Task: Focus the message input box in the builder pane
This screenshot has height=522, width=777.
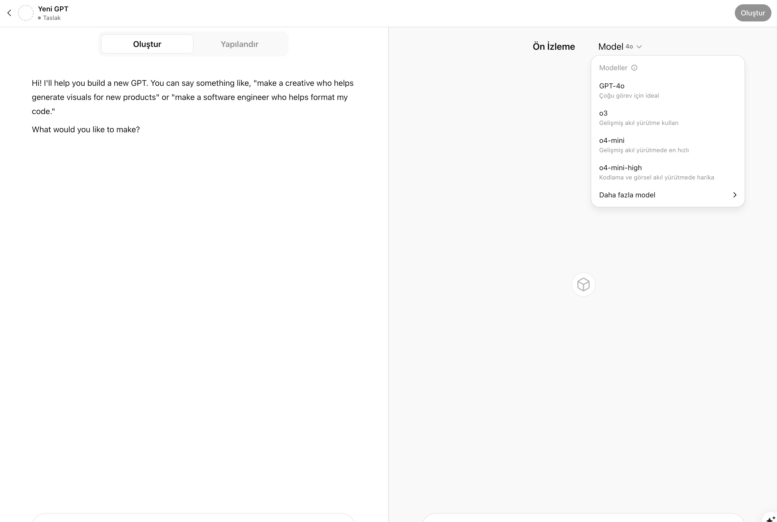Action: pos(193,518)
